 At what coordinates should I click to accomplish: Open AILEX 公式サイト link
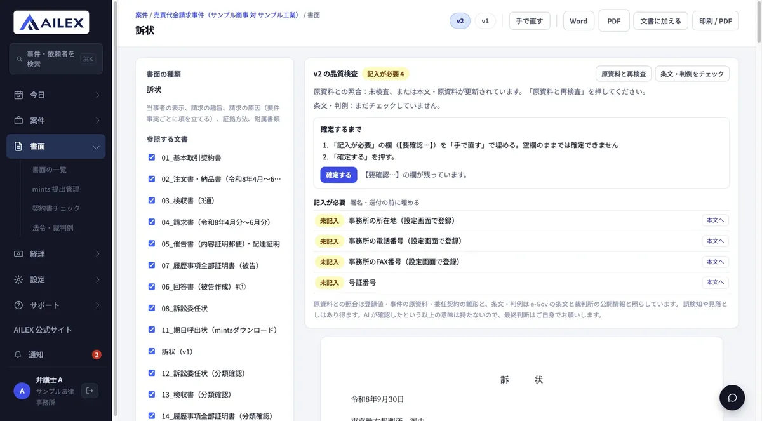[x=43, y=330]
